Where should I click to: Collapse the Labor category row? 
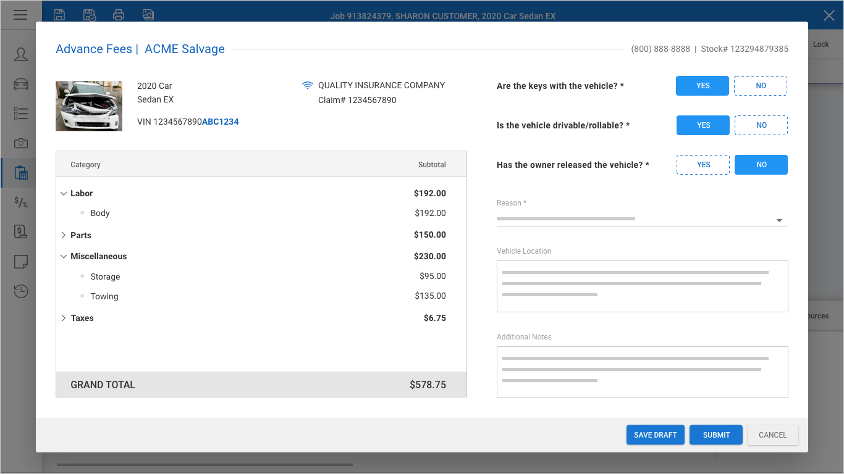point(64,194)
